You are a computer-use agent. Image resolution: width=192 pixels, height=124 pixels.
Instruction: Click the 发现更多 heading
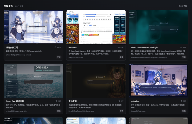[8, 6]
